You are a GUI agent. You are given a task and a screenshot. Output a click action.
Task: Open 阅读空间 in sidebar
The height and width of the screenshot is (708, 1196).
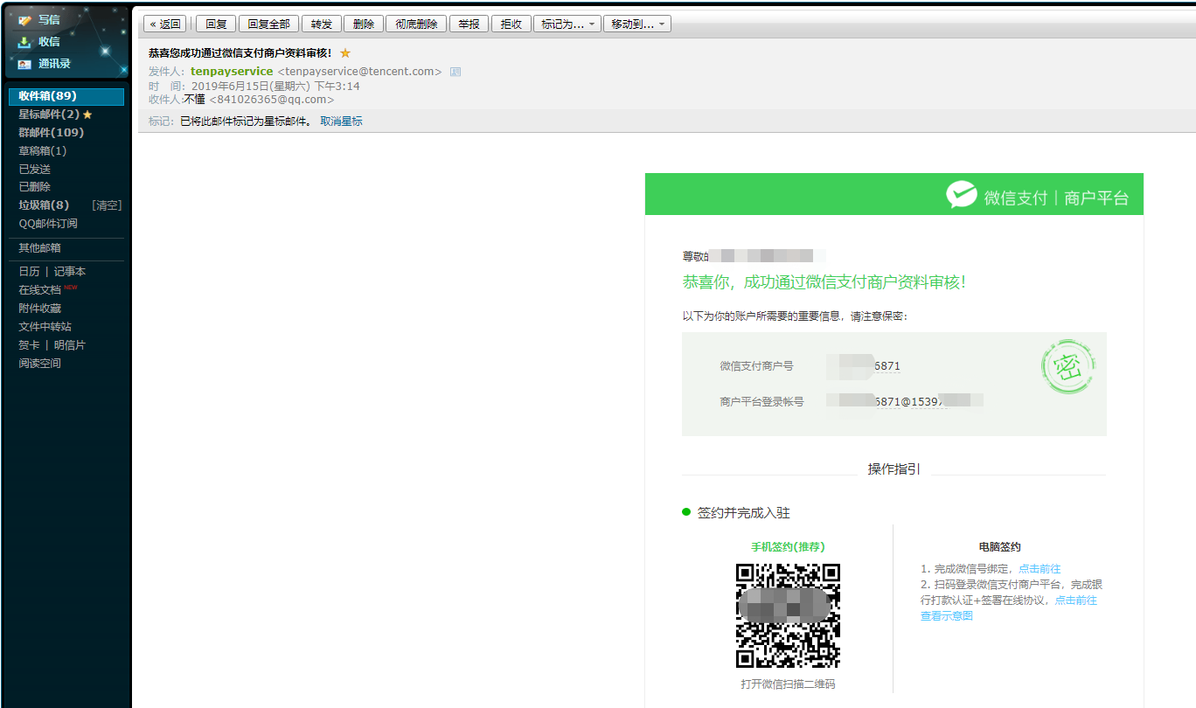pos(40,364)
